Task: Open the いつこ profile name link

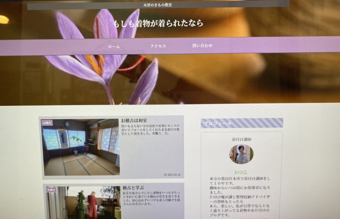Action: [241, 172]
